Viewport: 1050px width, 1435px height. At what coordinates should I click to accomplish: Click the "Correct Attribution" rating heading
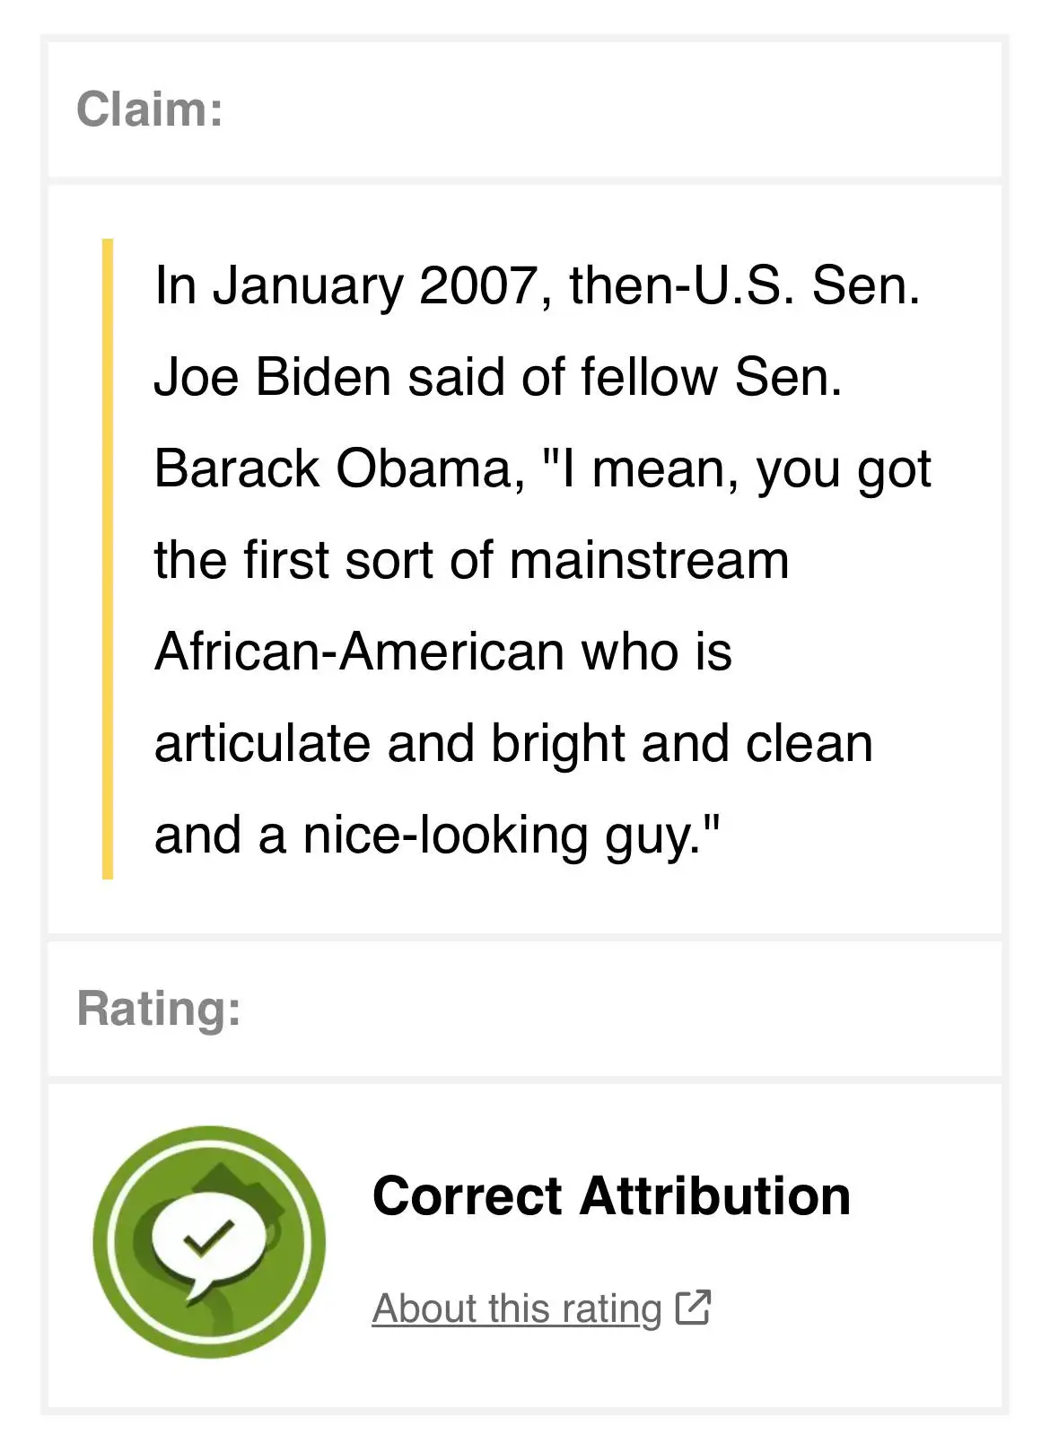point(611,1196)
